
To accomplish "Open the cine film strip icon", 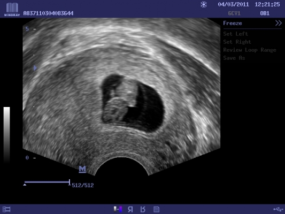I will pos(6,209).
